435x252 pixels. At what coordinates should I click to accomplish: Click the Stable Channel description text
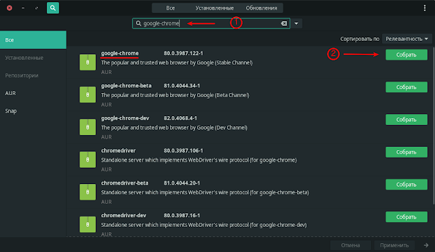pos(177,62)
